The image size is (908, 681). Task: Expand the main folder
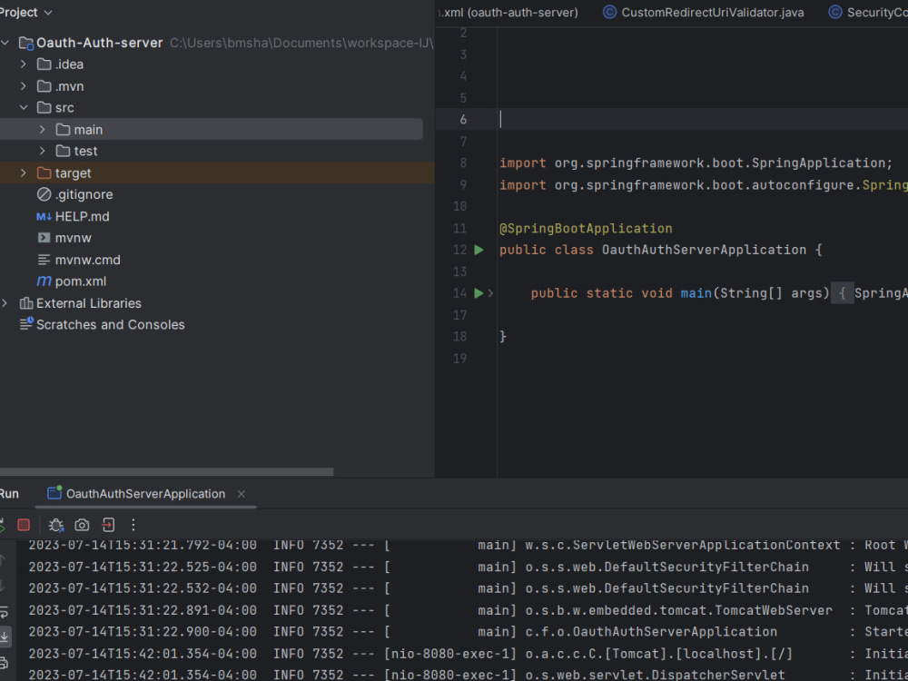click(43, 130)
